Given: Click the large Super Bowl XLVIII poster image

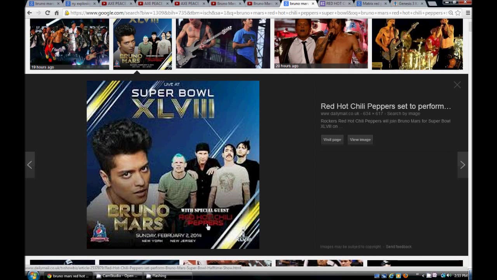Looking at the screenshot, I should click(173, 164).
